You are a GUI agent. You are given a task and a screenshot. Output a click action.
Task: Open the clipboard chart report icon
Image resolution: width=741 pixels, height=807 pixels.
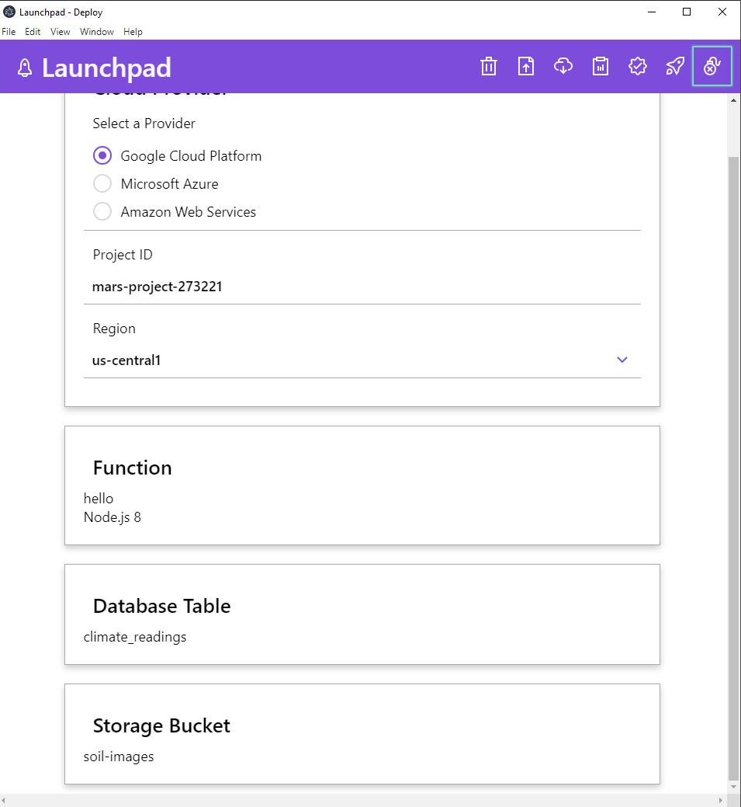pos(600,66)
